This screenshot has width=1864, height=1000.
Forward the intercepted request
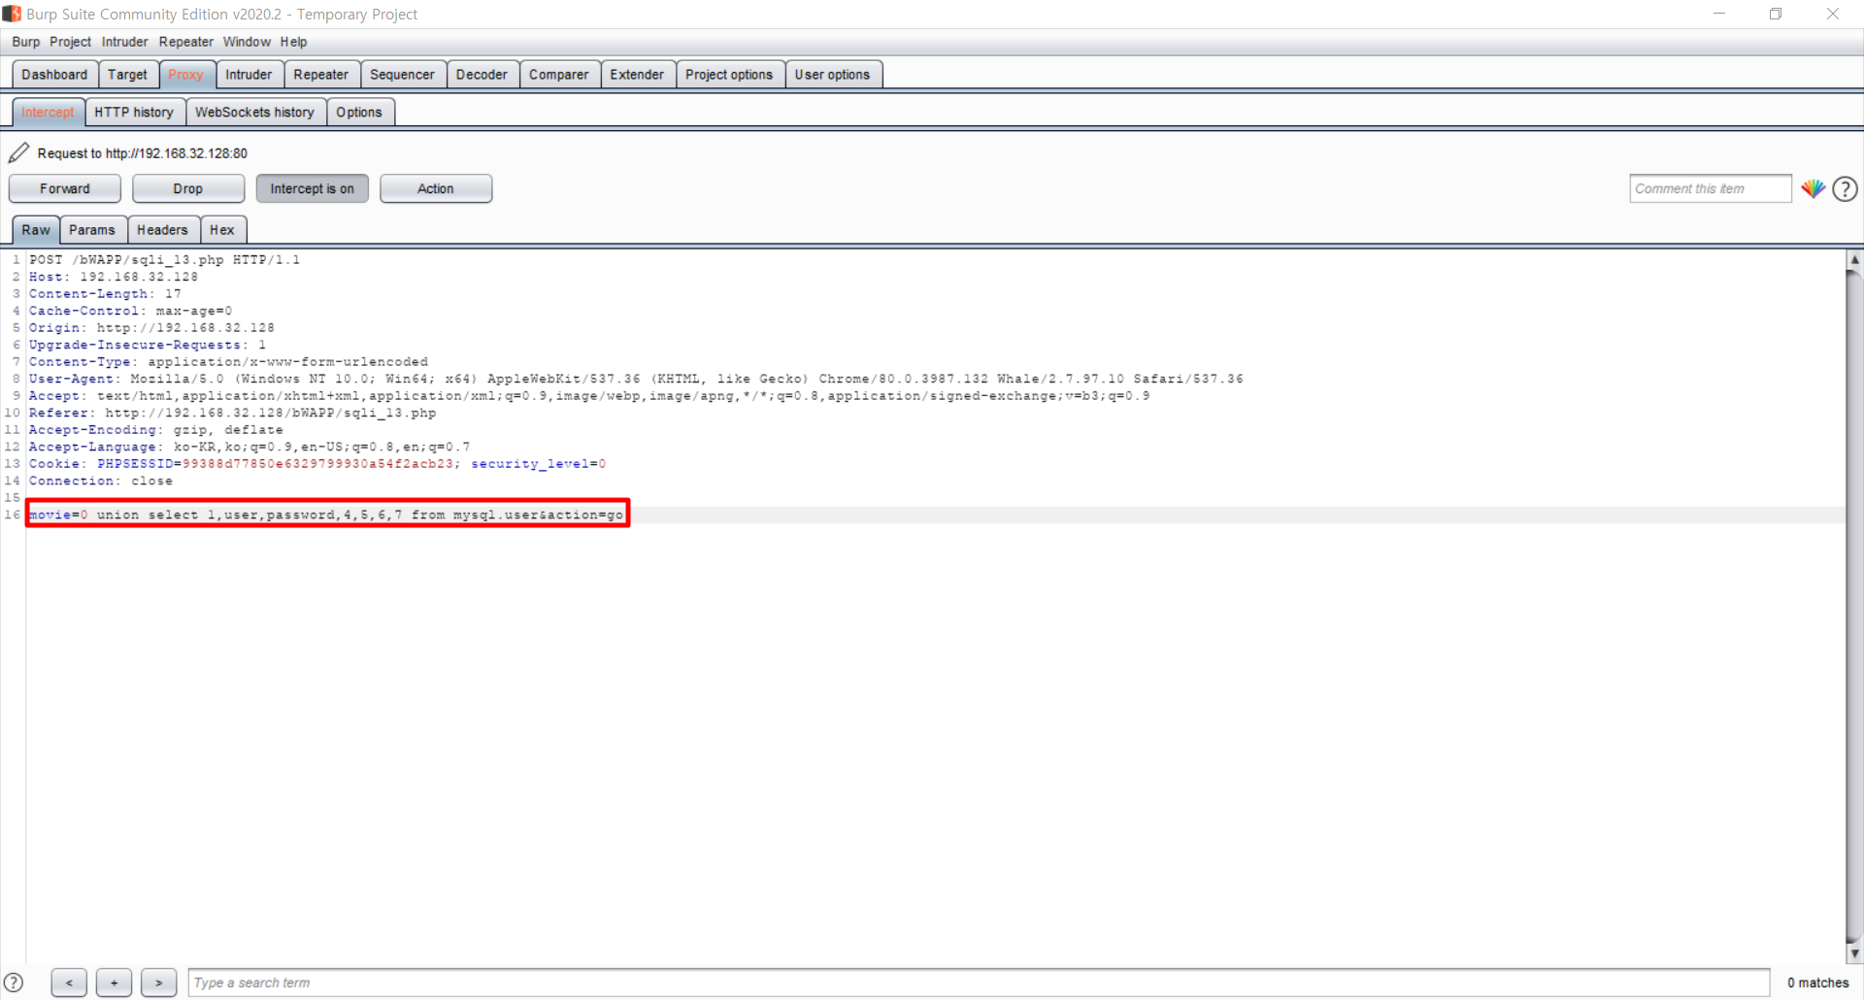pyautogui.click(x=65, y=188)
